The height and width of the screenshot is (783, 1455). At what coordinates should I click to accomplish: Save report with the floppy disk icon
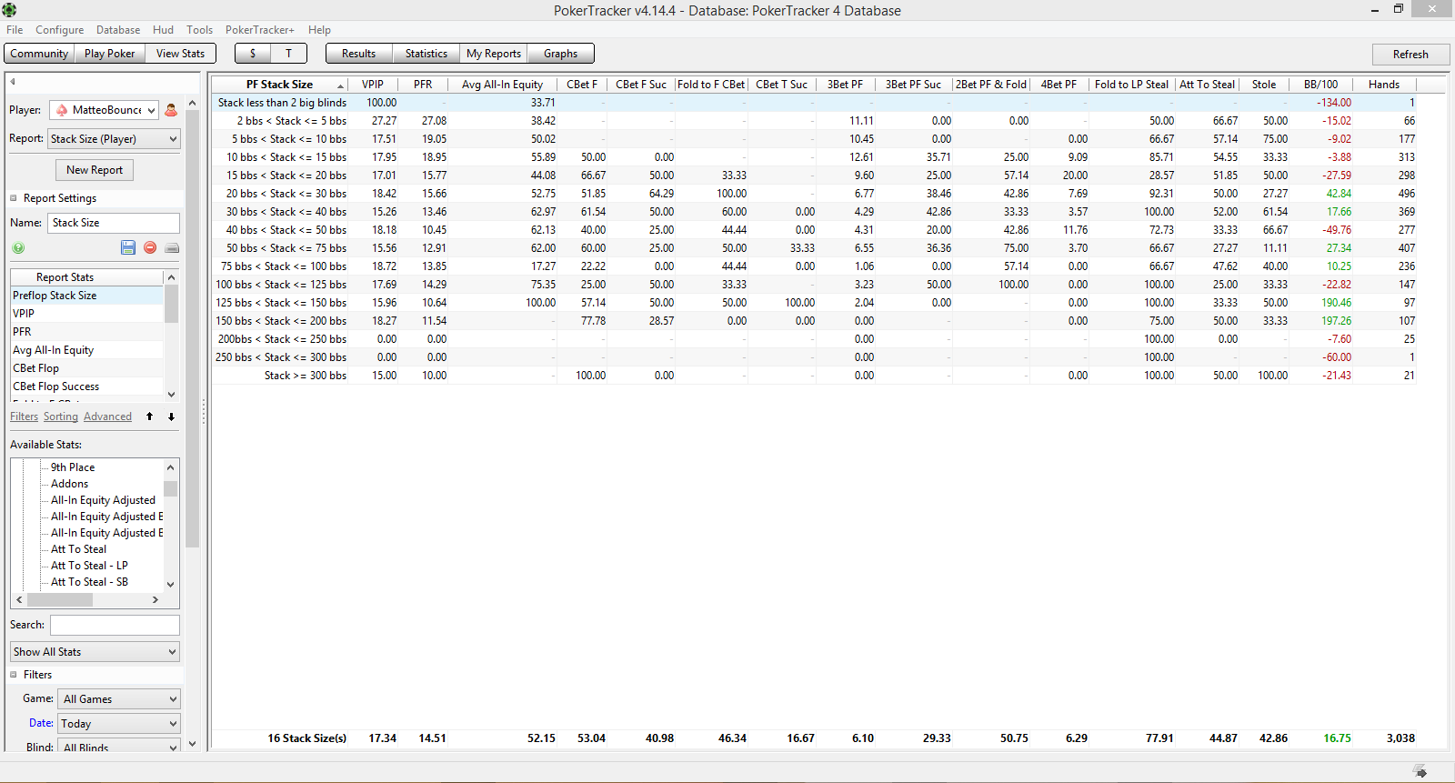(x=128, y=247)
